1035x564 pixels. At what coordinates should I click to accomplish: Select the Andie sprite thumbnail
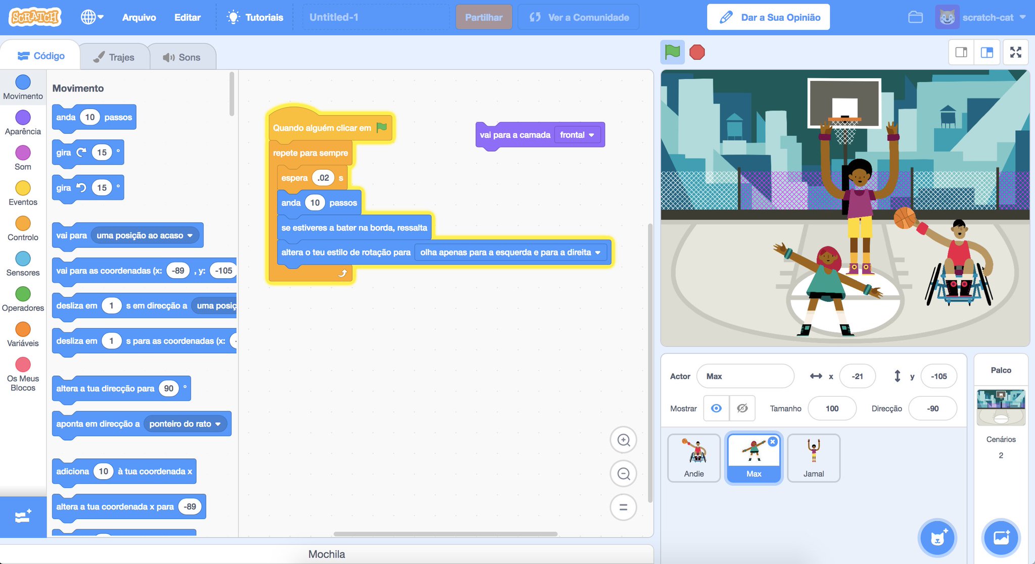(694, 458)
